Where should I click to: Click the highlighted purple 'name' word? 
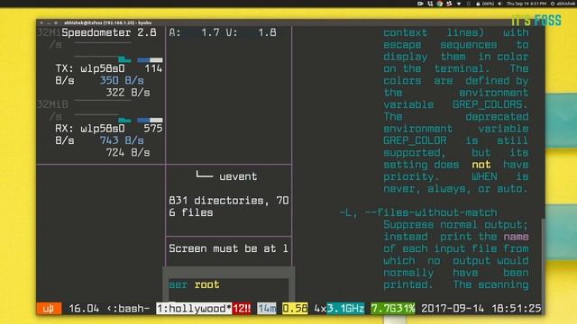point(517,237)
